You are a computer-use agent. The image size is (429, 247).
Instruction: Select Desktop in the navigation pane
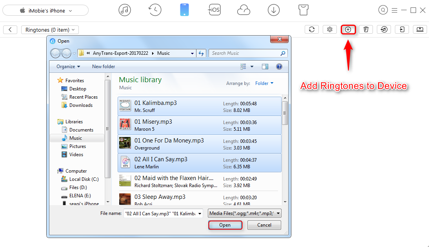pos(78,89)
